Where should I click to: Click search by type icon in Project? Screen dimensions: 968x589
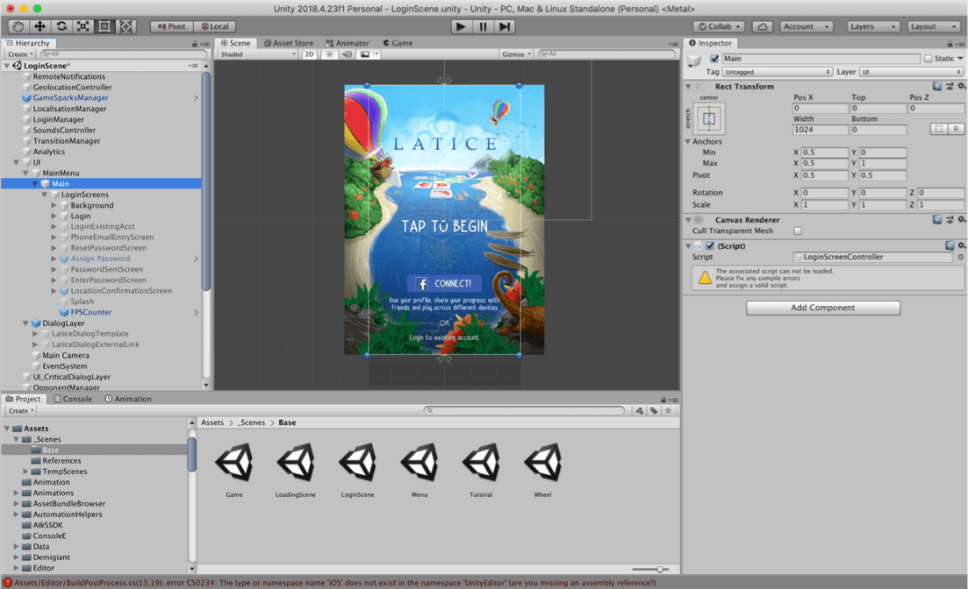(639, 411)
